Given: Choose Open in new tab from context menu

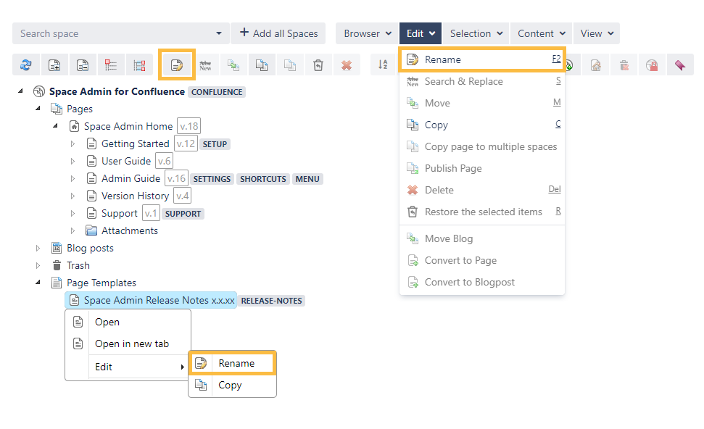Looking at the screenshot, I should tap(131, 343).
